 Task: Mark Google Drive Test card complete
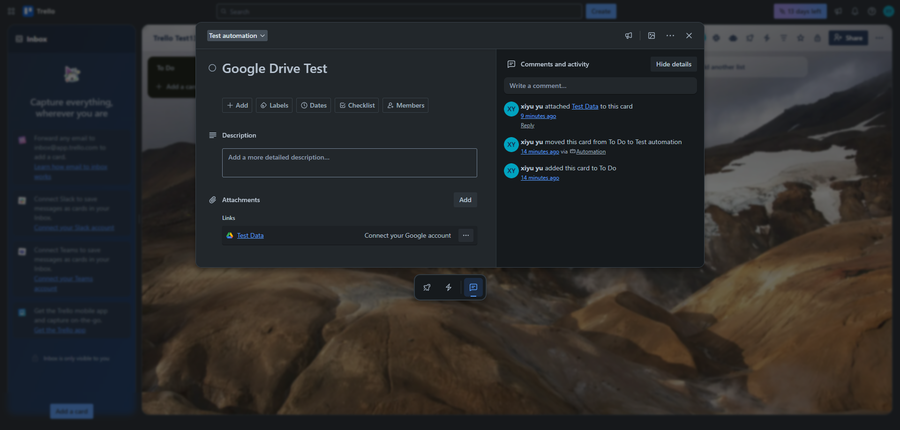click(212, 68)
